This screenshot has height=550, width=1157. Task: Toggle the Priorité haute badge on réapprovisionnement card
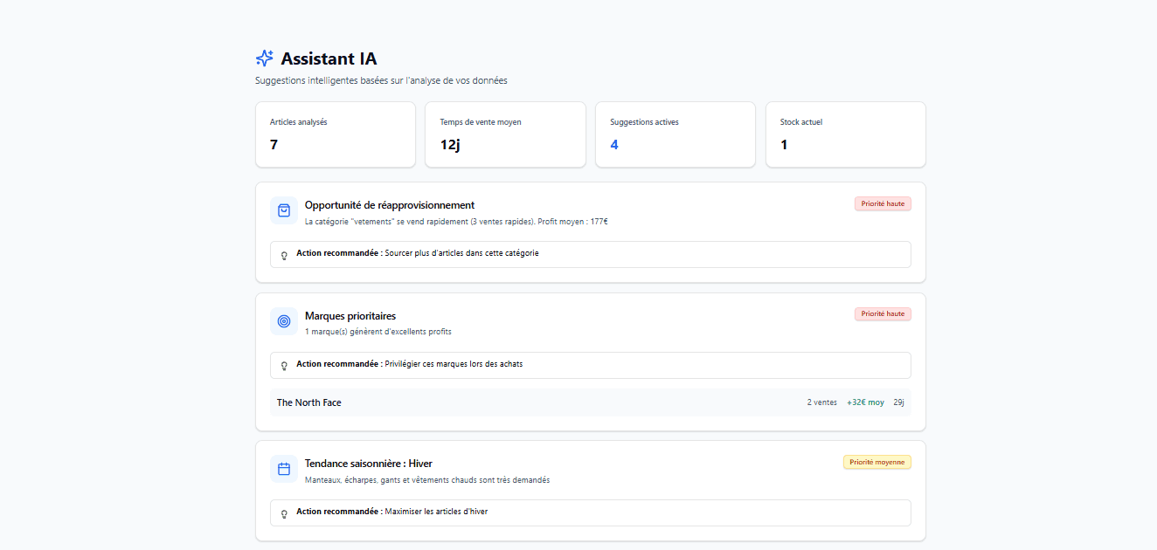(883, 203)
